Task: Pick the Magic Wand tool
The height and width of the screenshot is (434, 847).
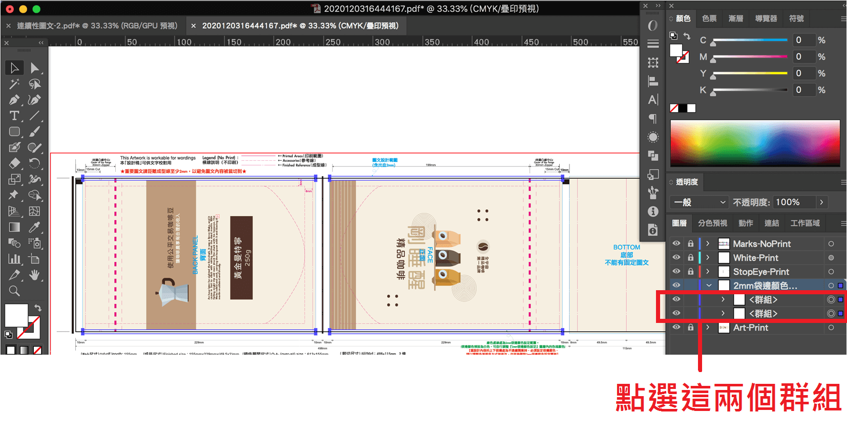Action: (x=14, y=84)
